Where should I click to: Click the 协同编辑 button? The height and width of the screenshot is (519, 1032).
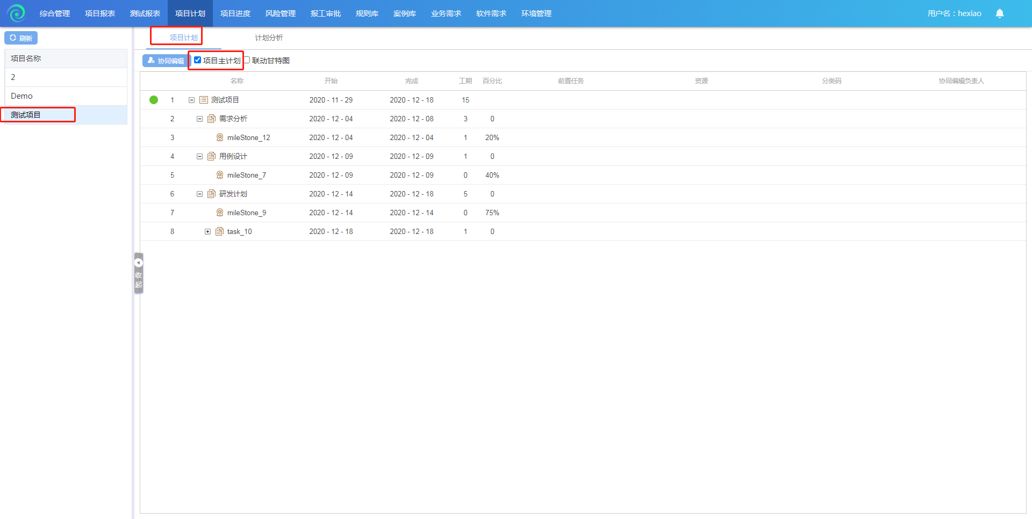pos(166,61)
